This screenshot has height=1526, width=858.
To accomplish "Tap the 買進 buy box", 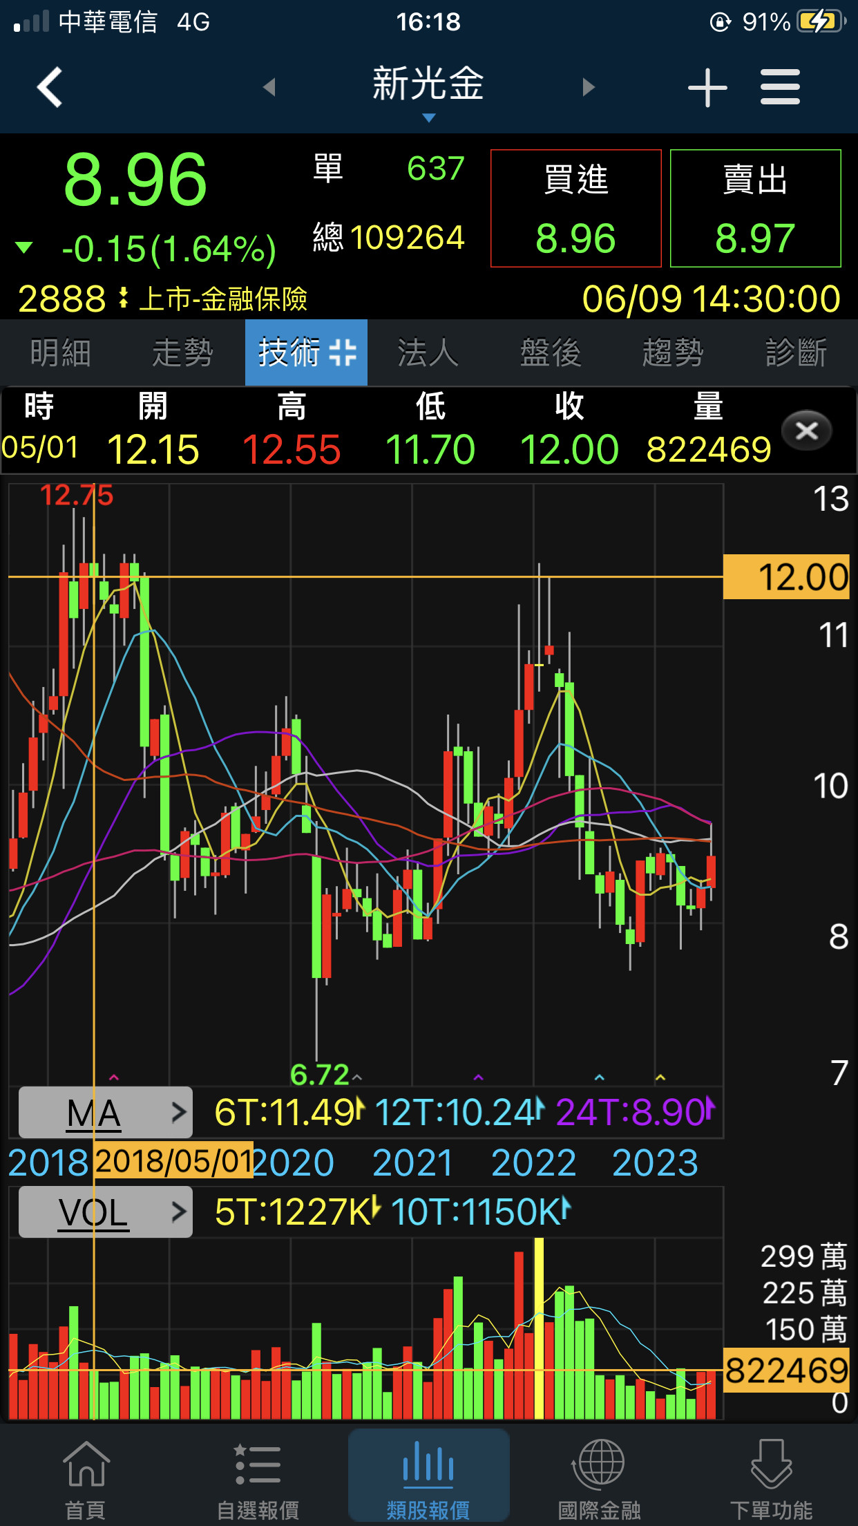I will point(576,208).
